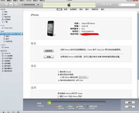Enable 通过 Wi-Fi 与此 iPhone 同步 checkbox

(59, 96)
